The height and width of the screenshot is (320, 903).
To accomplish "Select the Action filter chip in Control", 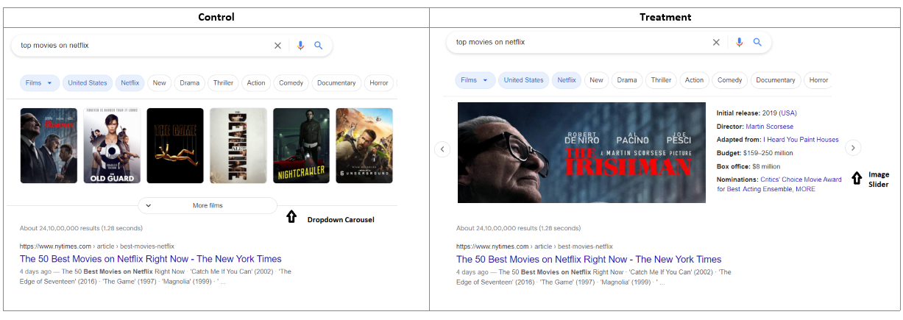I will [256, 83].
